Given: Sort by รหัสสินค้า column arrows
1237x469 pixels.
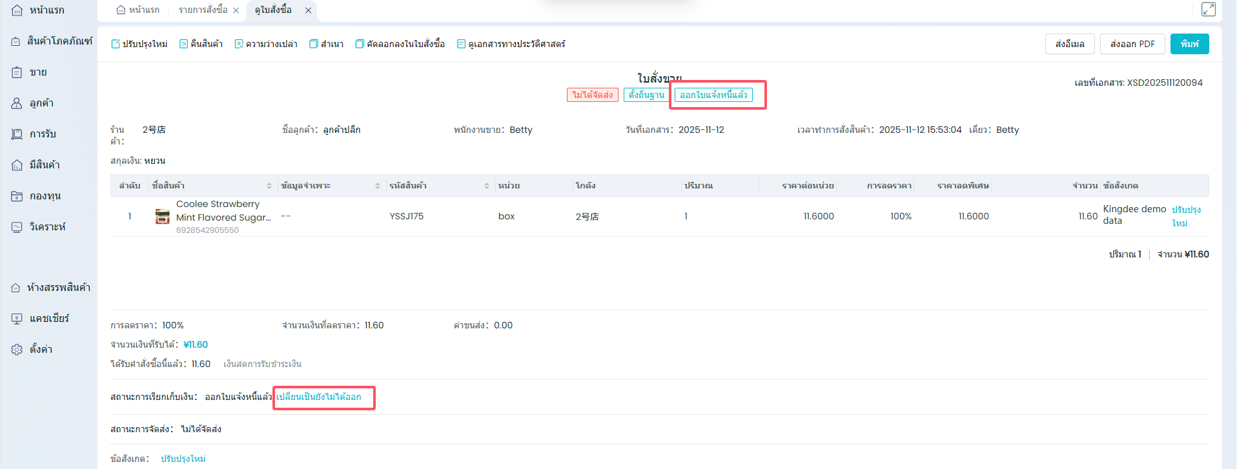Looking at the screenshot, I should [487, 186].
